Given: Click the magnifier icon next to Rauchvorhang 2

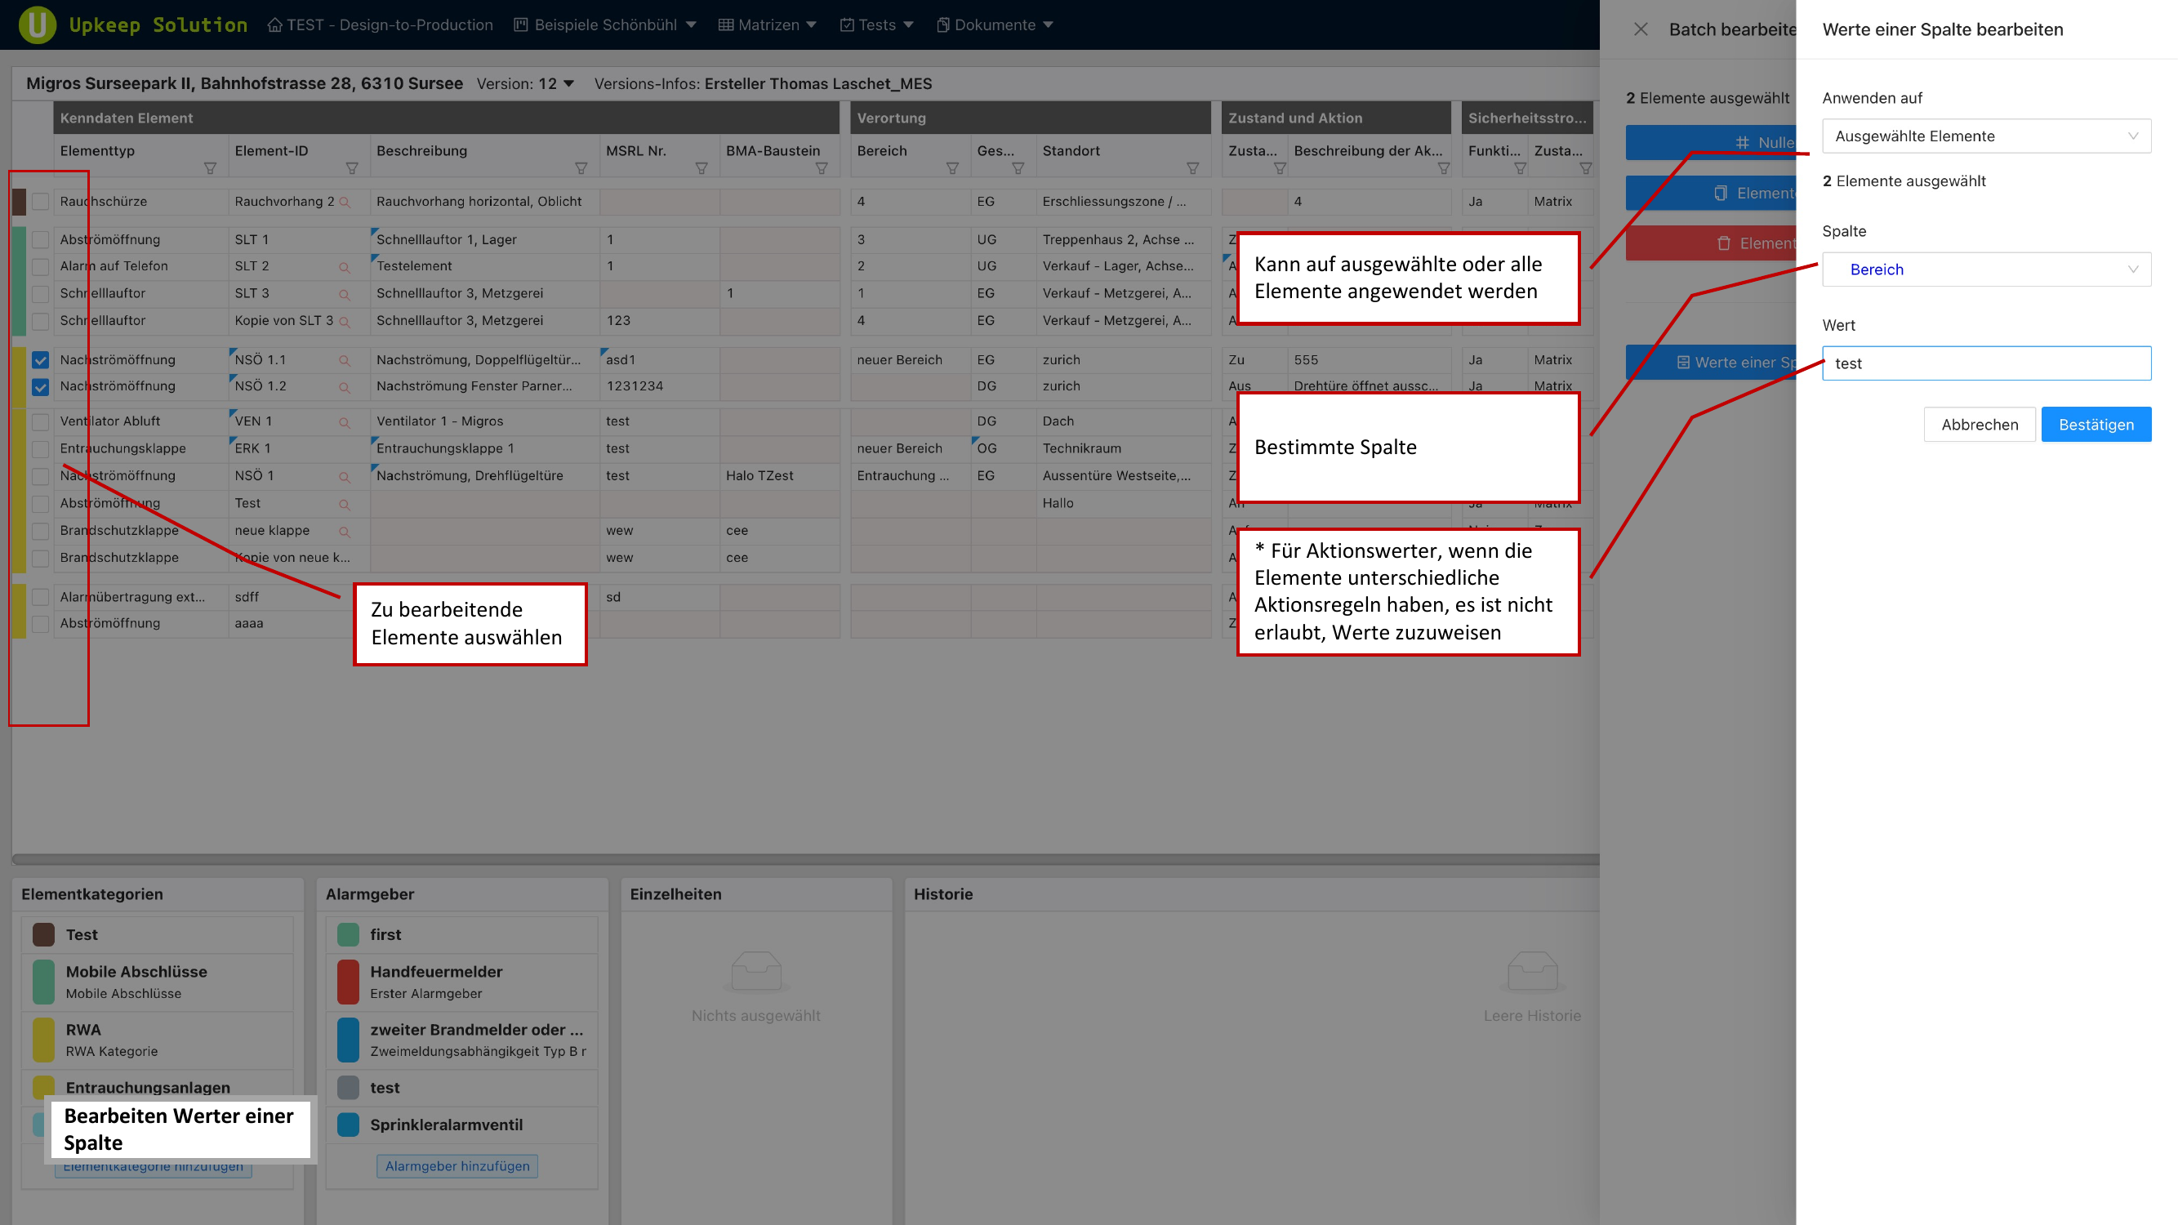Looking at the screenshot, I should tap(345, 202).
